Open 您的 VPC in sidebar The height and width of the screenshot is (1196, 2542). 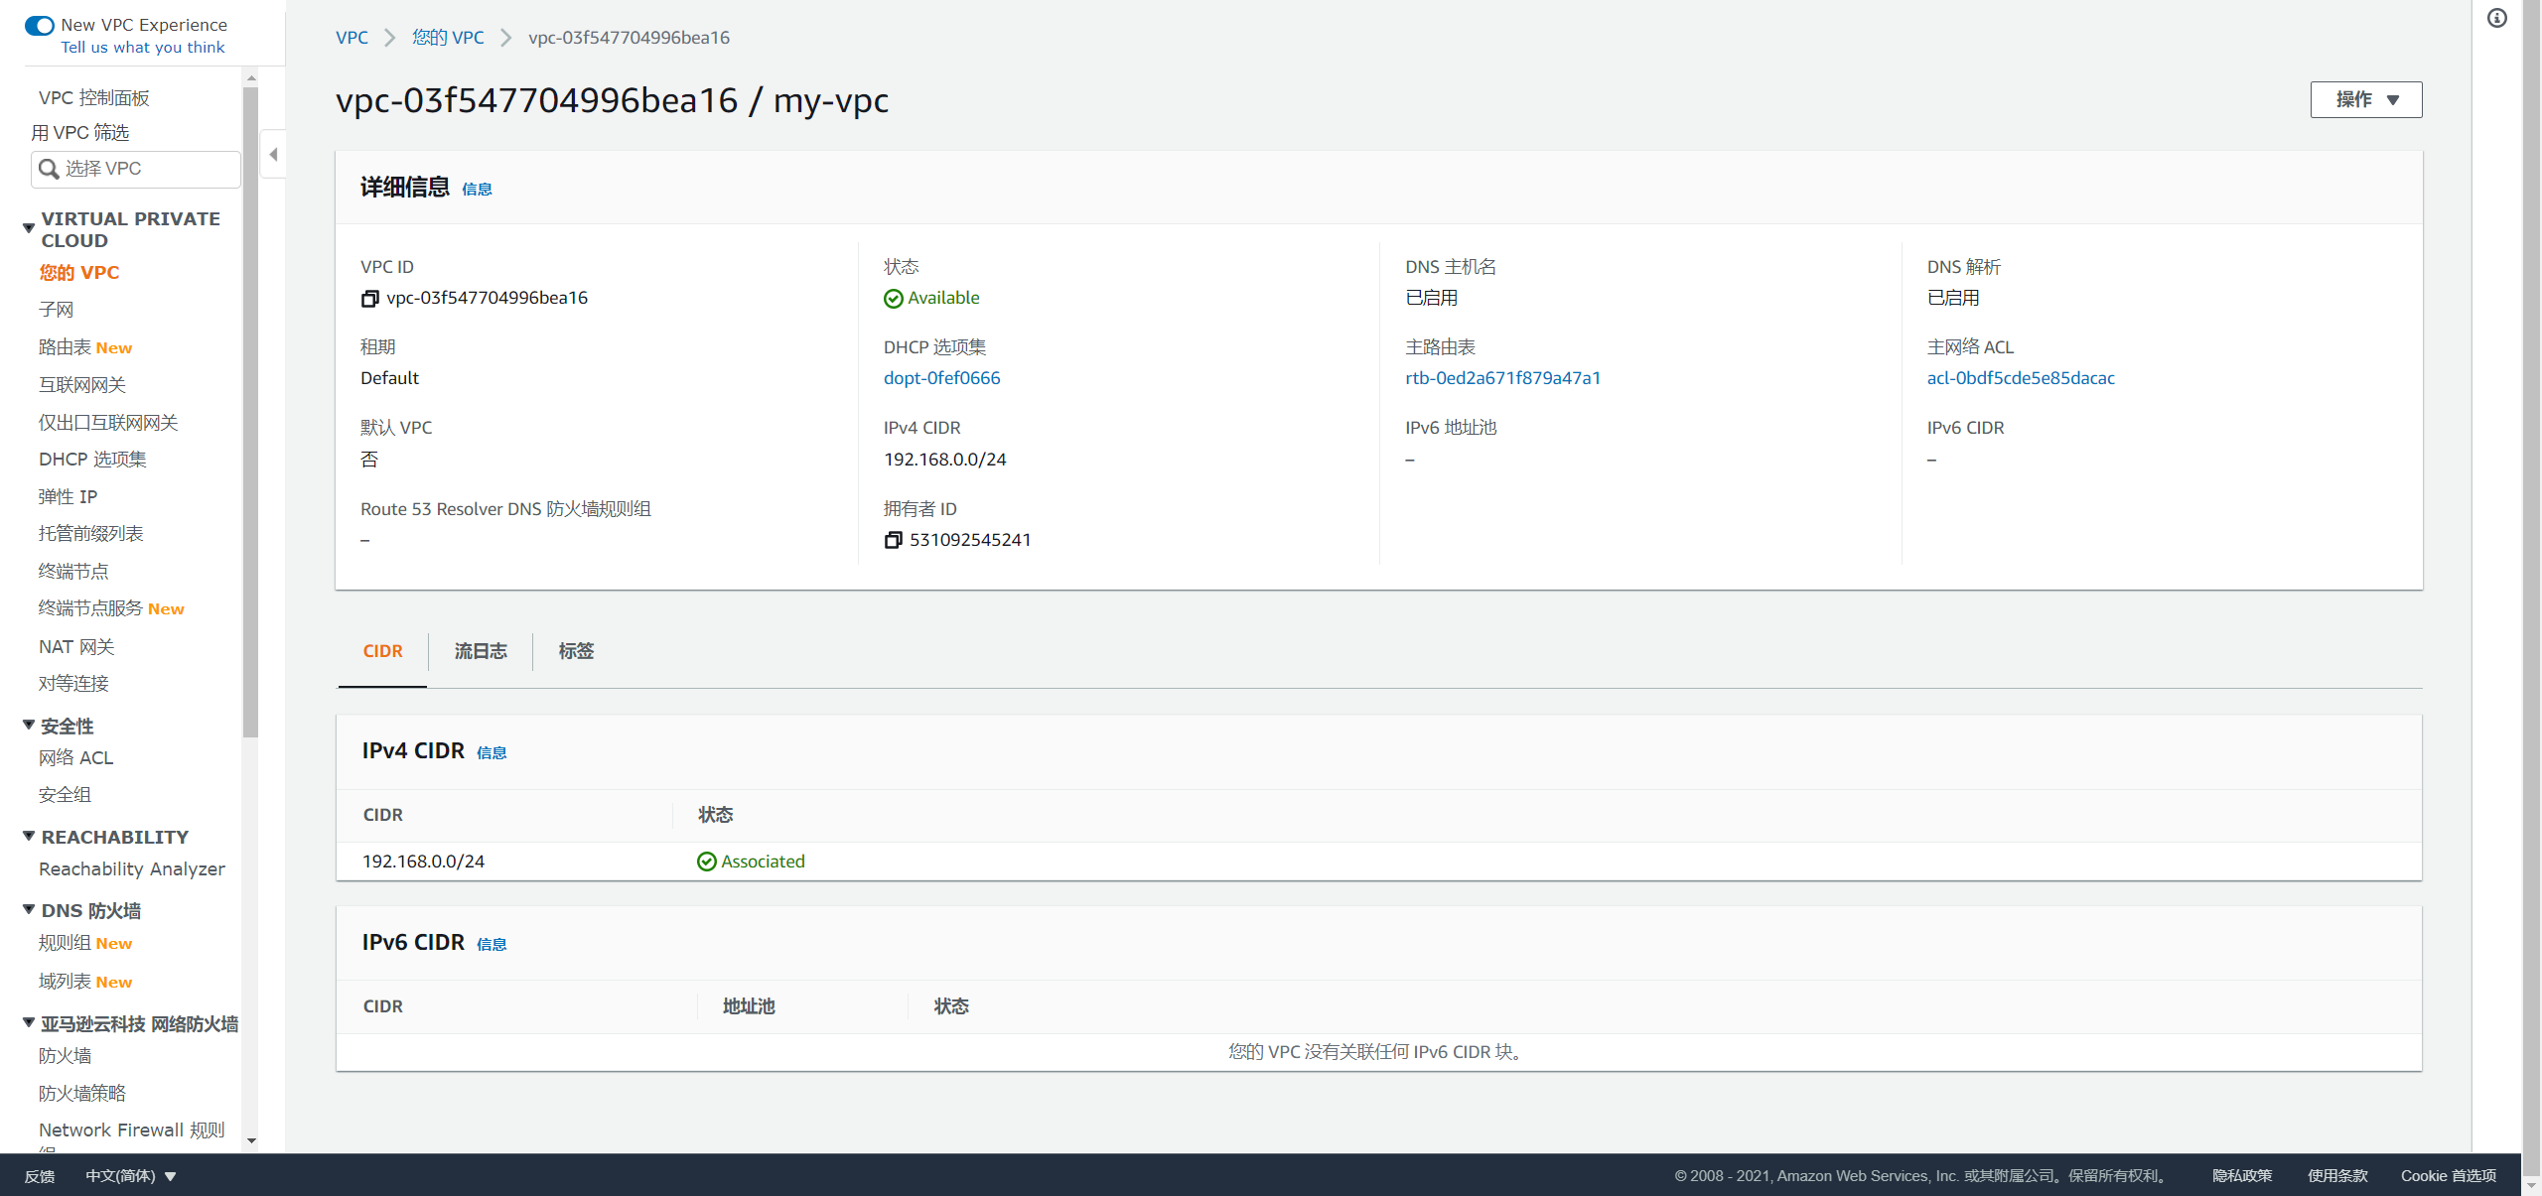click(x=79, y=273)
